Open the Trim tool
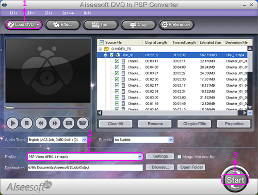 coord(101,25)
